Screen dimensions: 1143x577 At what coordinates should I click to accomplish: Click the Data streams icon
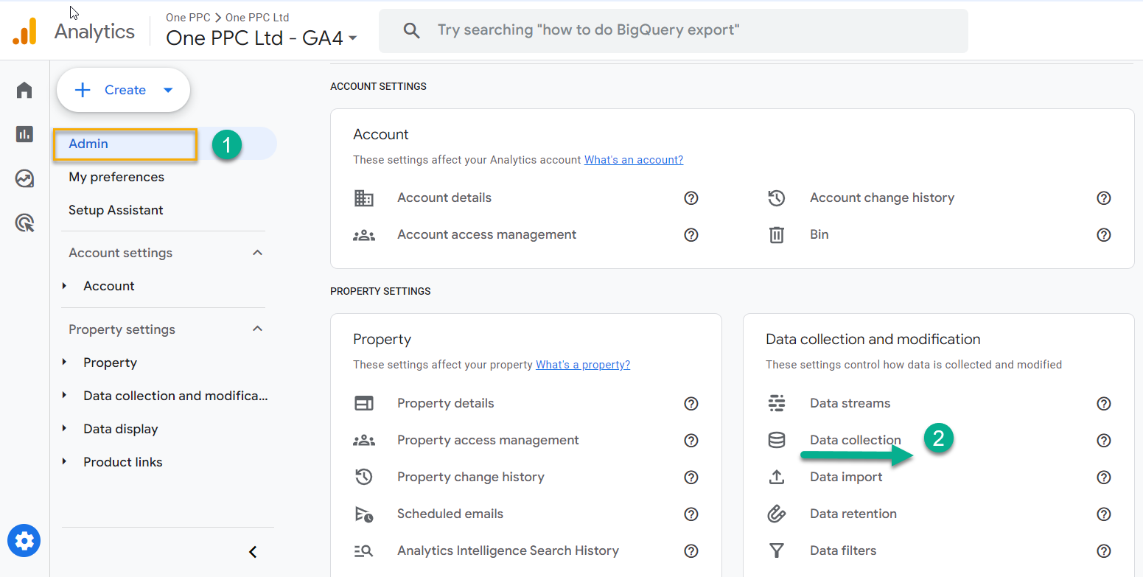776,403
